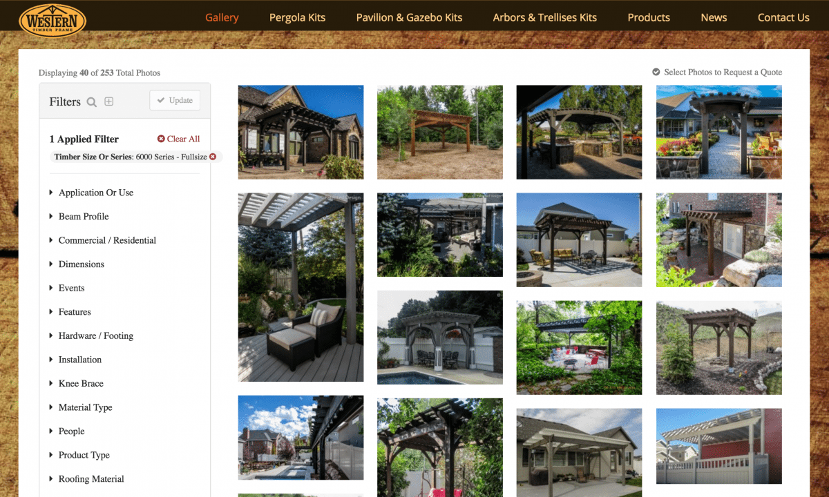Open the tall deck lounge chair pergola photo
829x497 pixels.
[301, 287]
